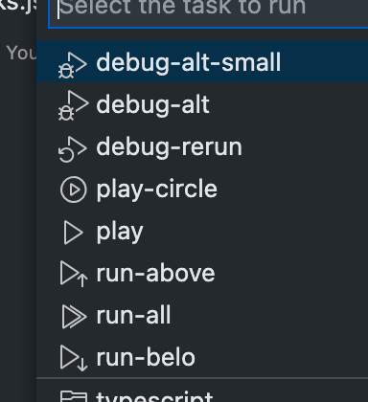Click the debug-alt bug play icon

point(73,105)
